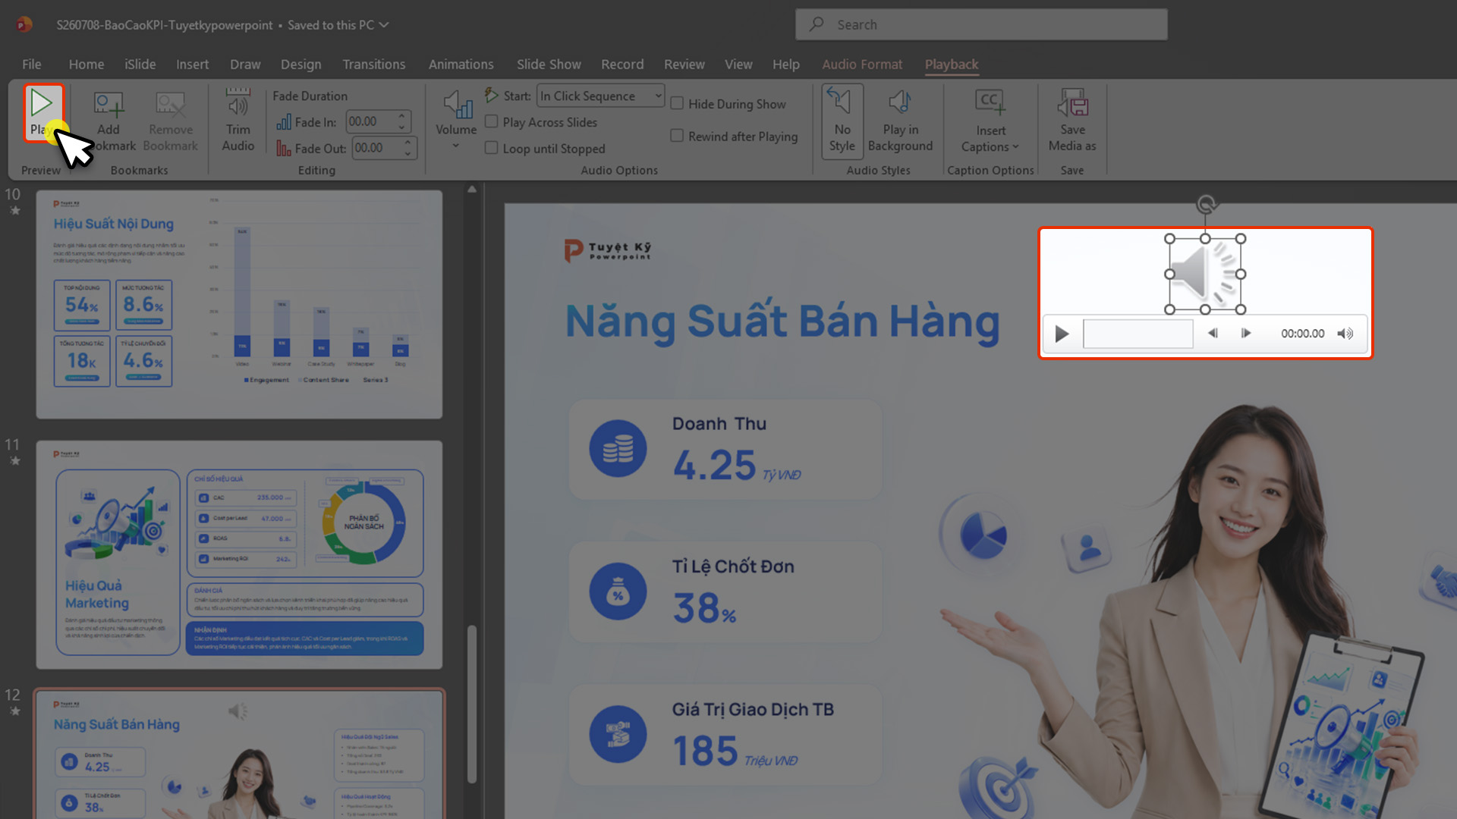Open the Review tab

click(x=684, y=64)
